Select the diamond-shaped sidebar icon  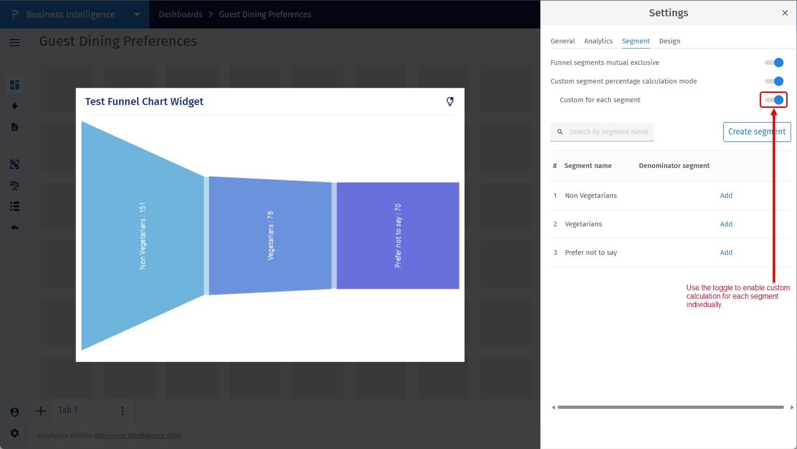click(14, 106)
